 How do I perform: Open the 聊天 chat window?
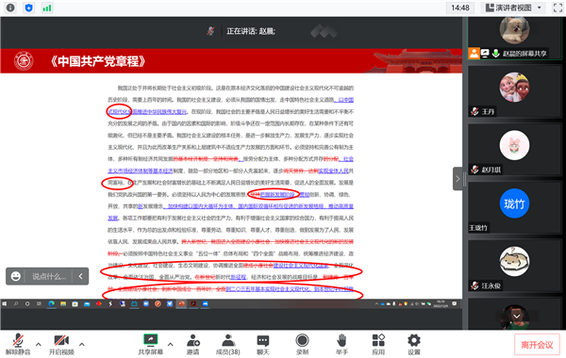(263, 344)
